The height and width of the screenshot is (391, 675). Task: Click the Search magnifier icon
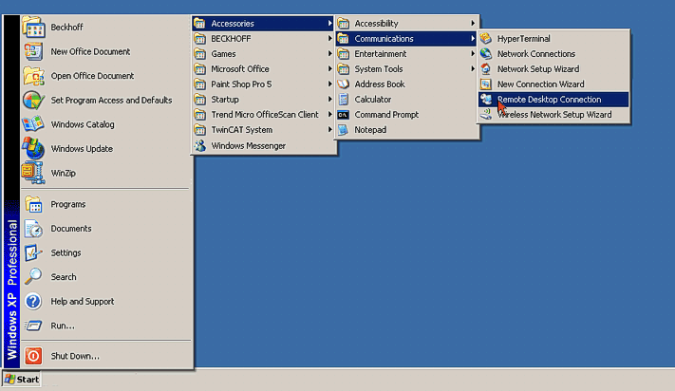(x=33, y=277)
